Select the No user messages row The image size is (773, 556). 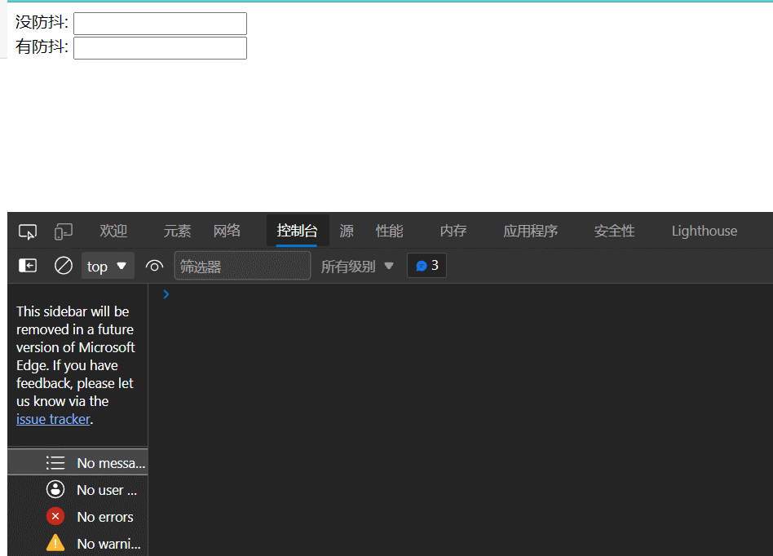click(x=77, y=489)
